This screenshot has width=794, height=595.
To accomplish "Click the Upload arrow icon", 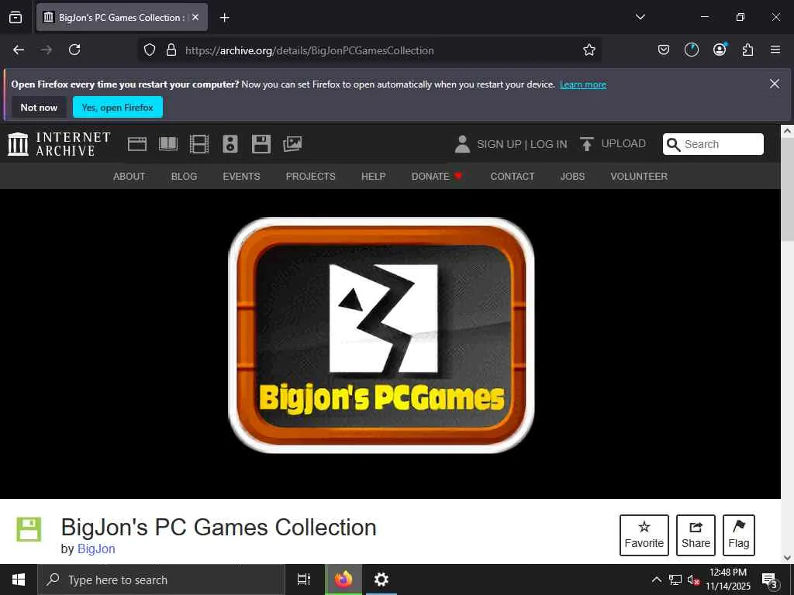I will click(586, 144).
